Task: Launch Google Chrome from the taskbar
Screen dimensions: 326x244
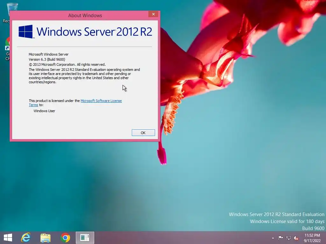Action: (65, 238)
